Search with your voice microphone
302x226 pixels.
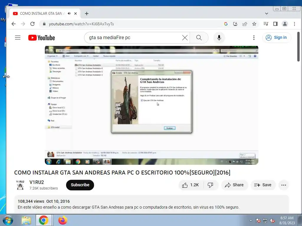(219, 38)
